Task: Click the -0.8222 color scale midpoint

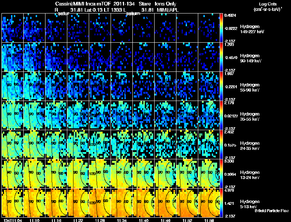Action: click(231, 28)
